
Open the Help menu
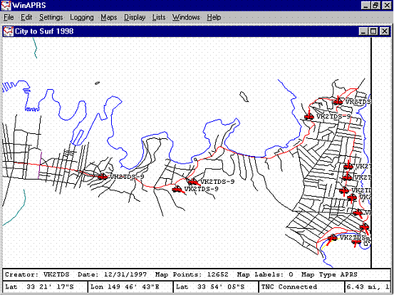click(x=214, y=17)
